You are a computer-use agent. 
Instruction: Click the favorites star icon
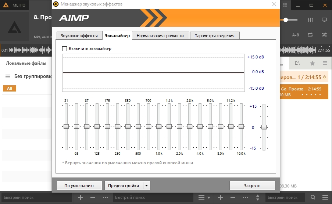312,63
